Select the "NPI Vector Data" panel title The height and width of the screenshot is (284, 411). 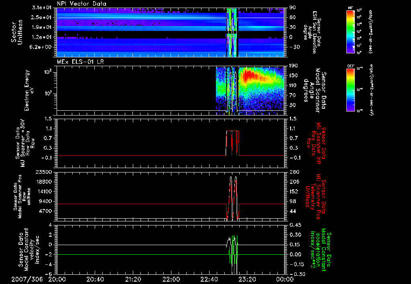point(81,4)
